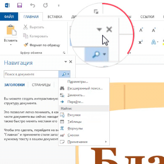Image resolution: width=164 pixels, height=164 pixels.
Task: Click the Save floppy disk icon
Action: (20, 5)
